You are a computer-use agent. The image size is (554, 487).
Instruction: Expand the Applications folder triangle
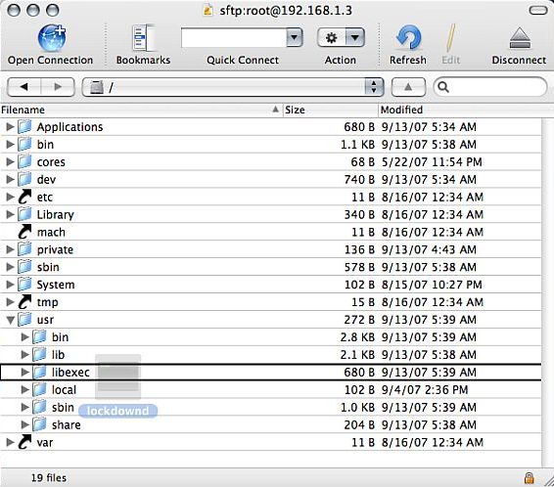tap(10, 127)
